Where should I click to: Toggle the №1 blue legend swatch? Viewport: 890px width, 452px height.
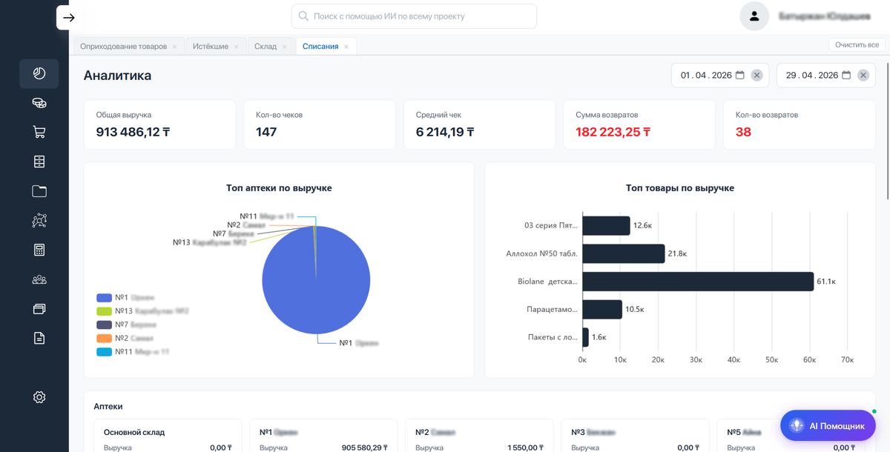point(104,298)
